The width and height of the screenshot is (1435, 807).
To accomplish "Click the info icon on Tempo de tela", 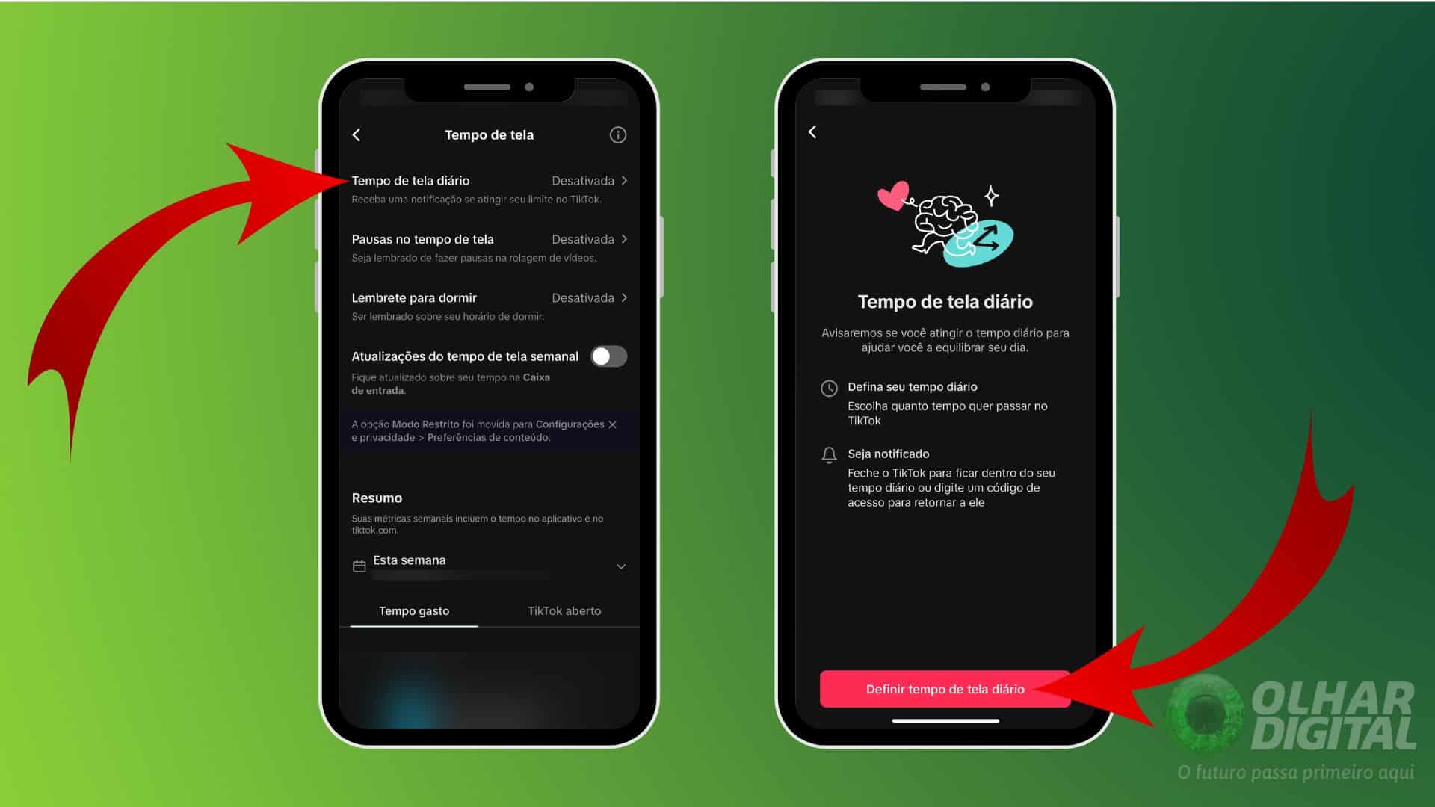I will tap(618, 135).
